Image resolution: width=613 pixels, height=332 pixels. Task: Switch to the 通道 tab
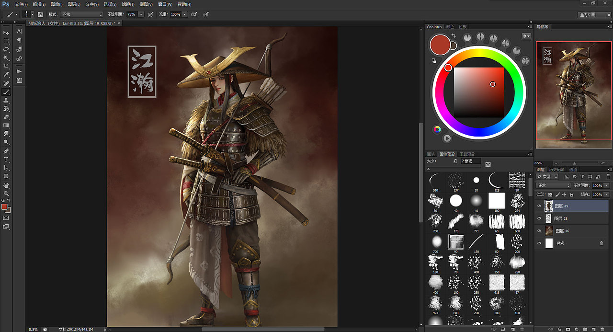[572, 170]
